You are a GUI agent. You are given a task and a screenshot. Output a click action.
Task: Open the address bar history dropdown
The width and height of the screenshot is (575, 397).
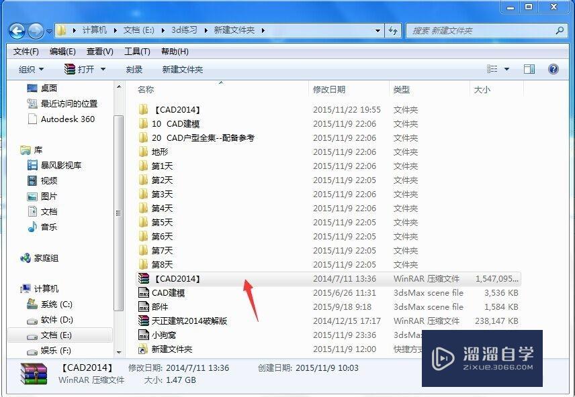click(x=378, y=30)
